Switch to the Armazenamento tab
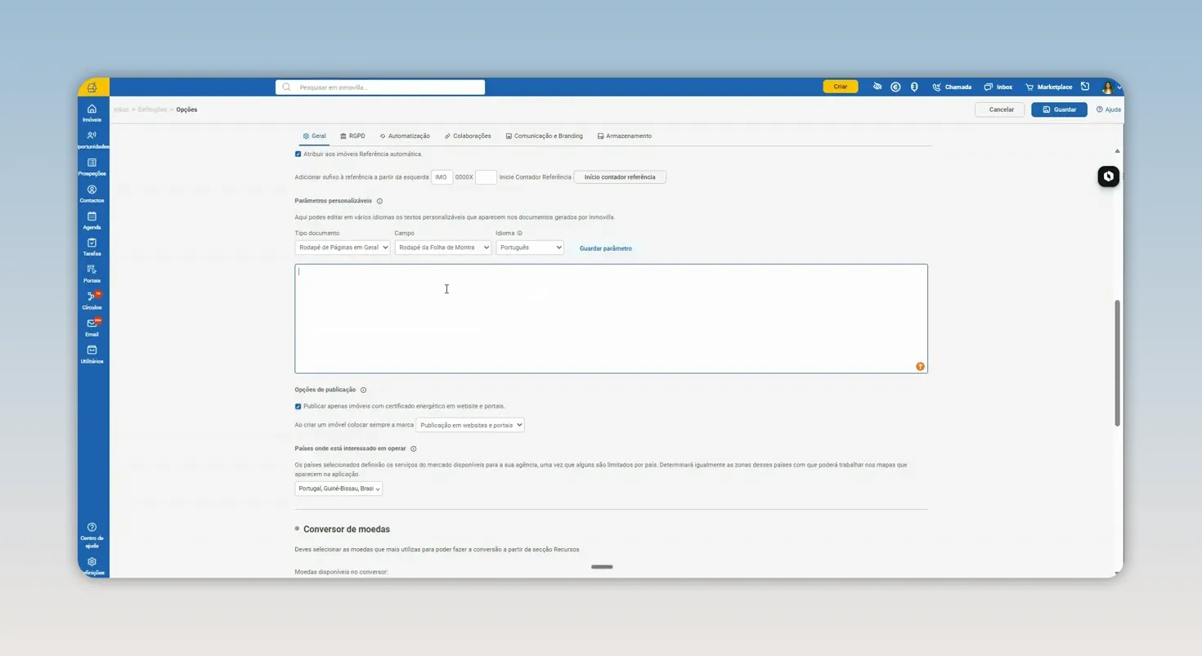 click(625, 136)
